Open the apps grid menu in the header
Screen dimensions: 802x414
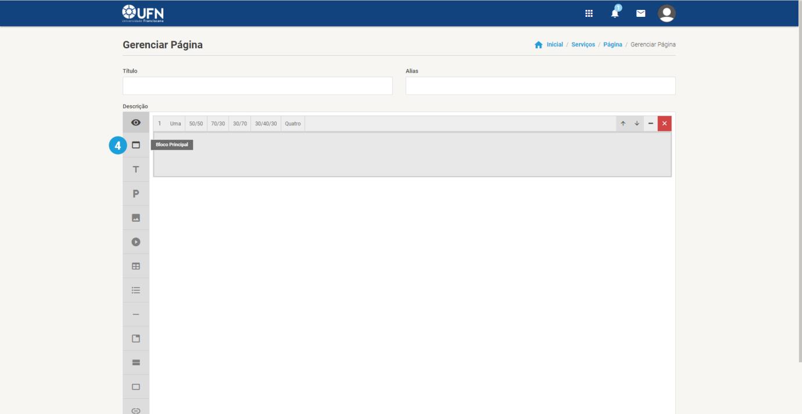pos(589,13)
